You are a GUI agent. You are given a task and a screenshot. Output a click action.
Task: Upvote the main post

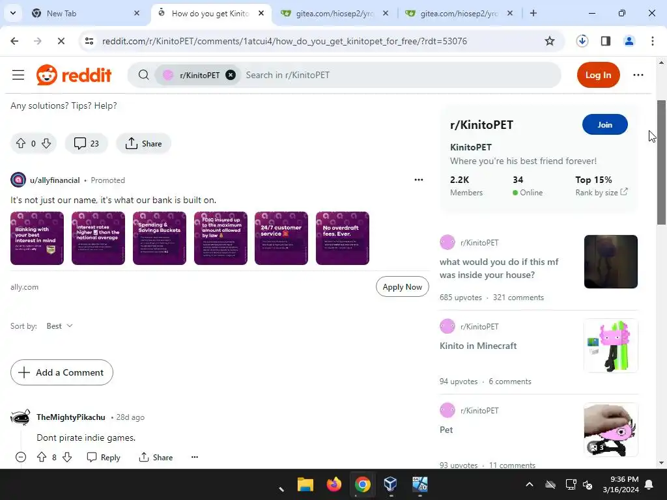tap(21, 144)
